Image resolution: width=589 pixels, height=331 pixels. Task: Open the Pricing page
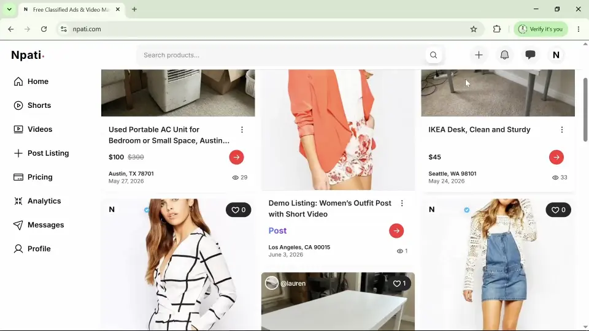pos(33,177)
